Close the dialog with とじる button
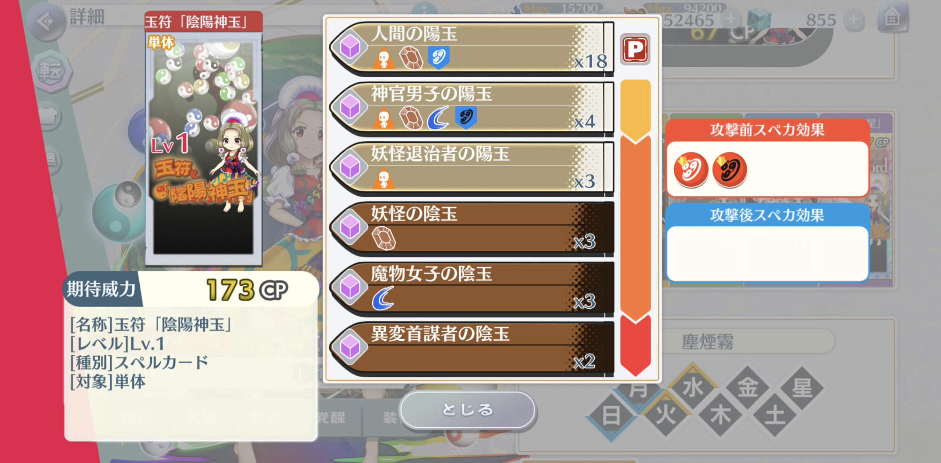 coord(468,410)
